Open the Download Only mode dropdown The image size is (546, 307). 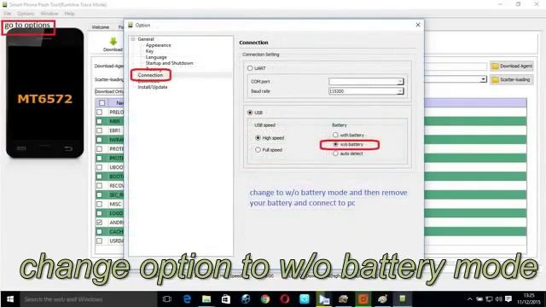coord(109,91)
